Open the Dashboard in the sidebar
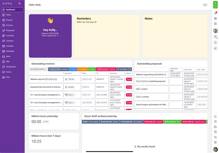 (x=12, y=10)
